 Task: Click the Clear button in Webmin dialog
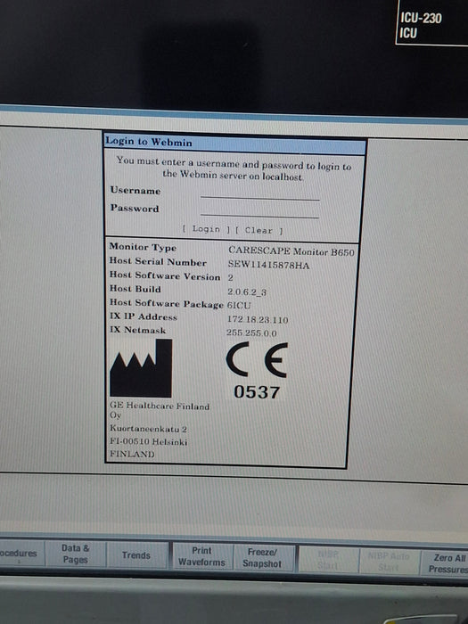(259, 230)
